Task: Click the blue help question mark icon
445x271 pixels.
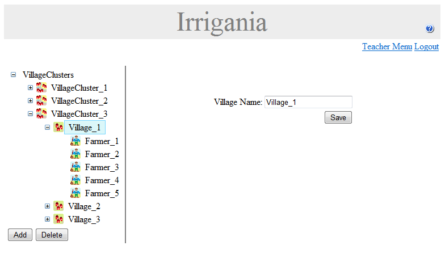Action: pyautogui.click(x=430, y=29)
